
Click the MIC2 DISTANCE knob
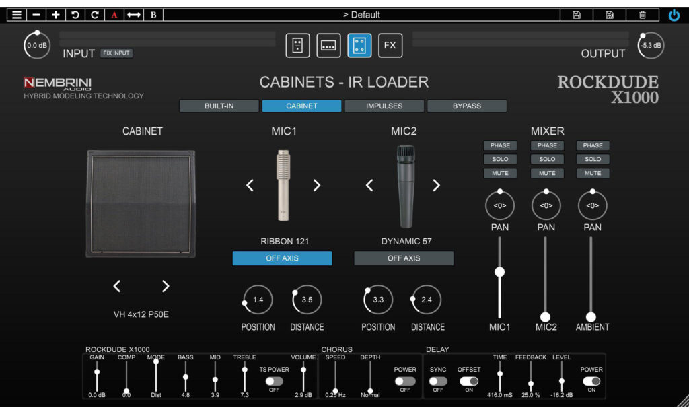pyautogui.click(x=426, y=300)
